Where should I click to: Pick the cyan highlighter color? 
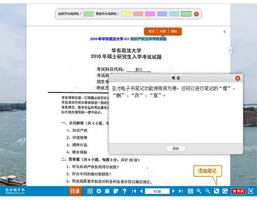pos(174,14)
